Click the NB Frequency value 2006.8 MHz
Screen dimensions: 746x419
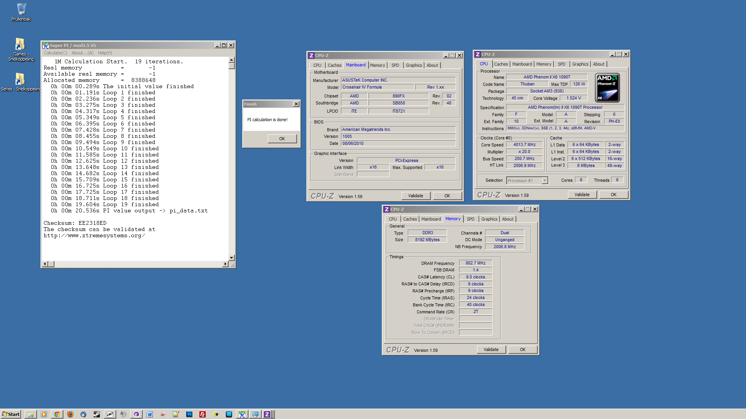(x=505, y=247)
